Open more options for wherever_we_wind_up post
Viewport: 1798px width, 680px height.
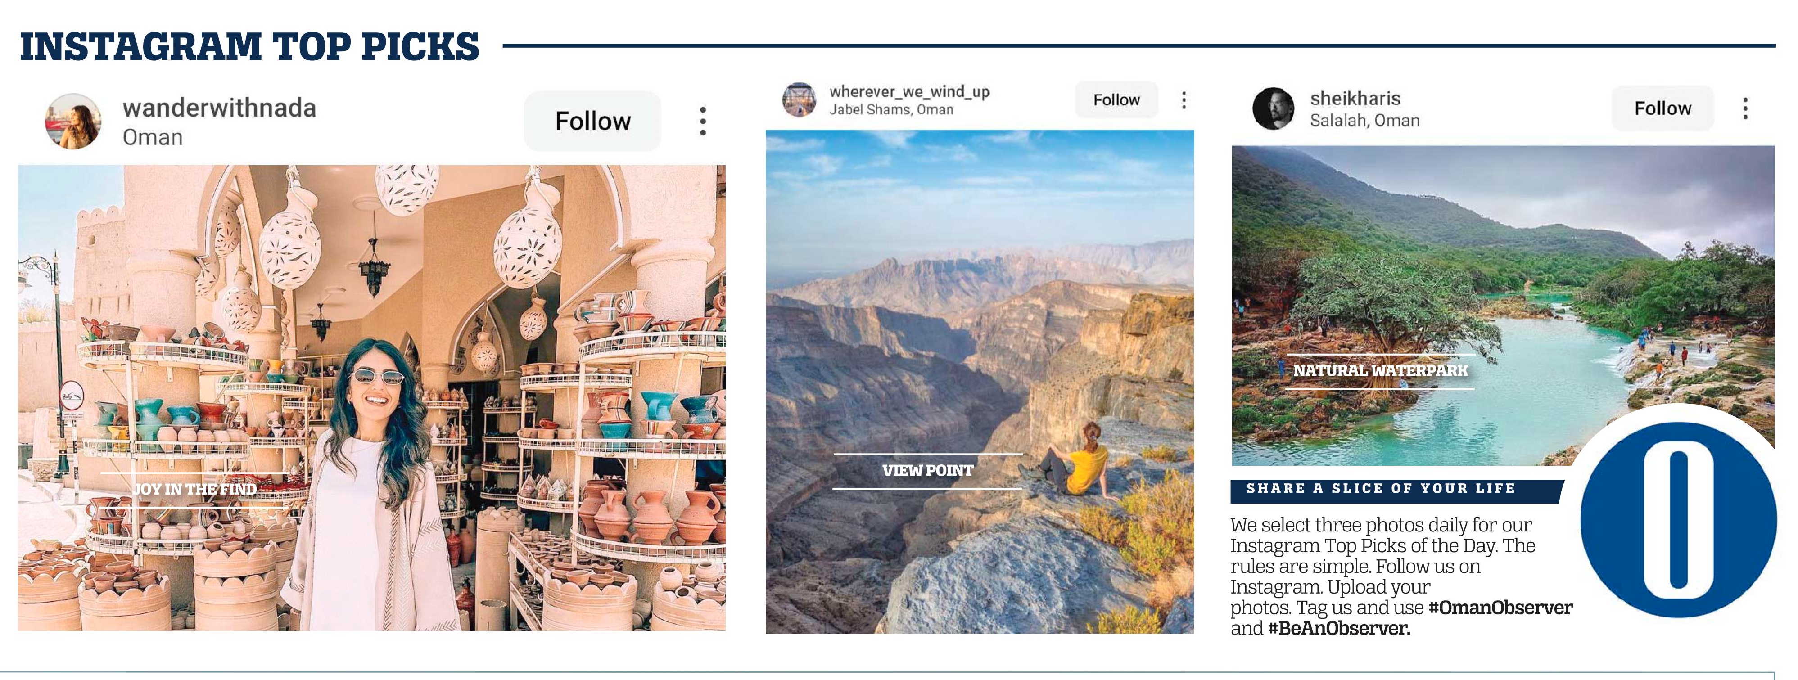(x=1184, y=100)
